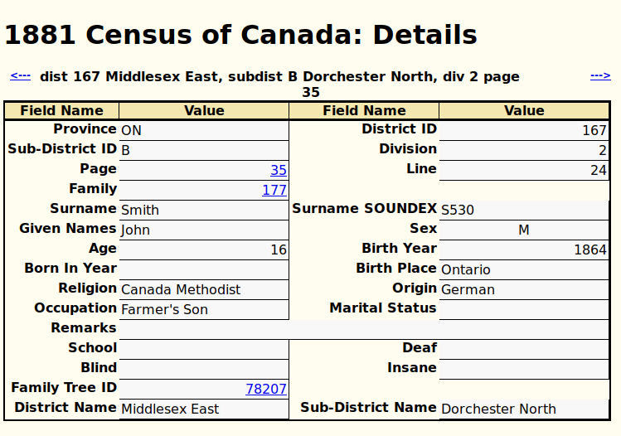
Task: Click the previous page arrow link
Action: 20,76
